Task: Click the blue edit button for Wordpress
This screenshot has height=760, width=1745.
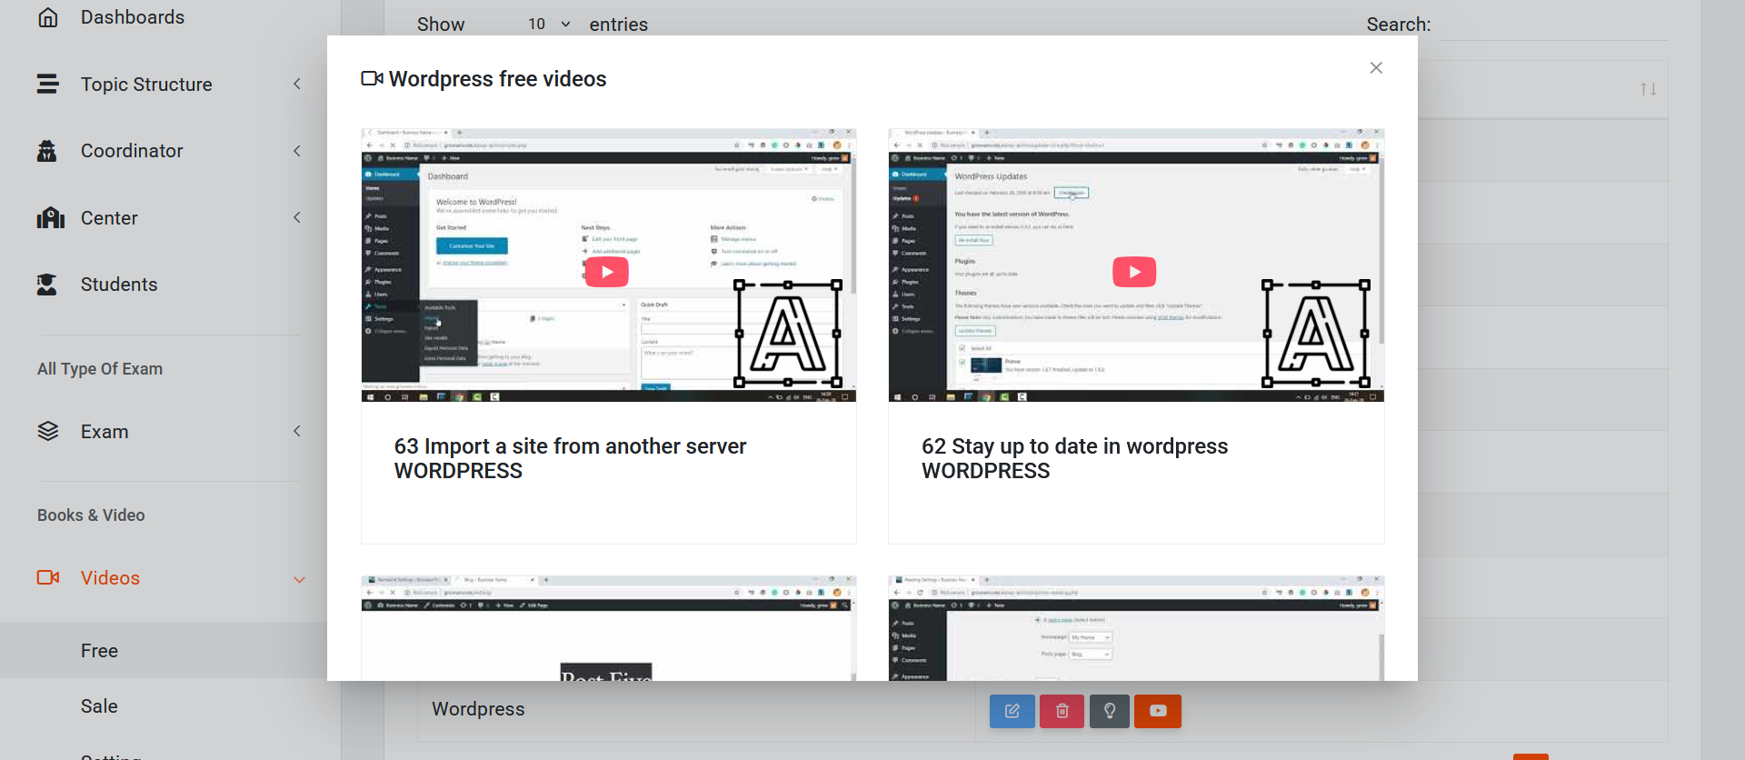Action: 1012,711
